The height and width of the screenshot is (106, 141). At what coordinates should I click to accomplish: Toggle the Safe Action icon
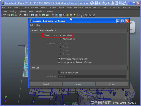[44, 15]
